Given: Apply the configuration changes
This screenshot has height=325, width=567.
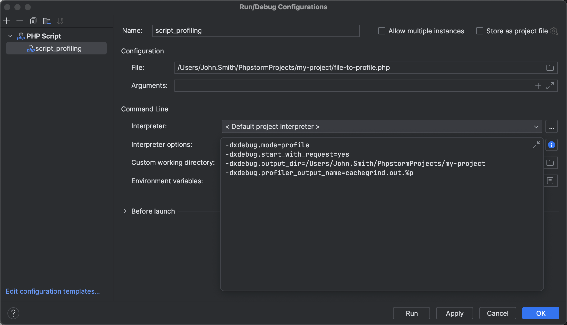Looking at the screenshot, I should point(454,313).
